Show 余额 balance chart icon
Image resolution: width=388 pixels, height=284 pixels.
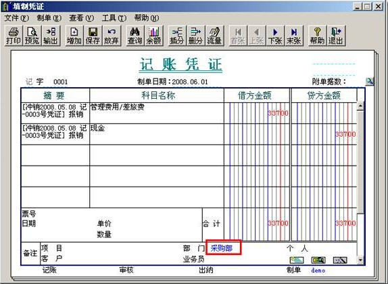153,36
